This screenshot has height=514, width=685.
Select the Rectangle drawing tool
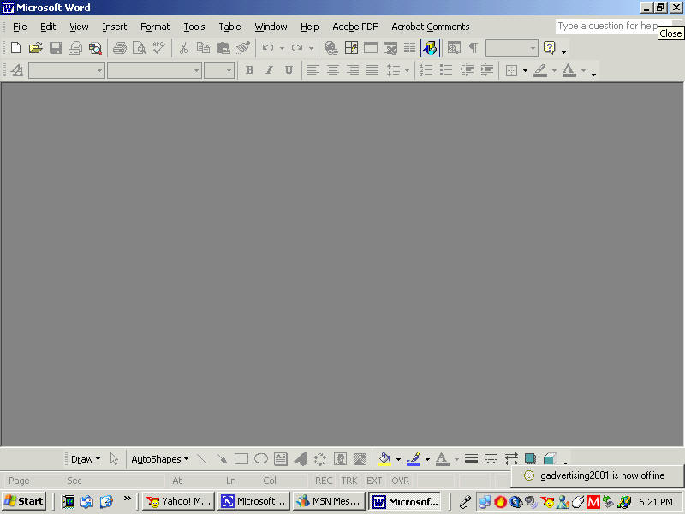tap(241, 459)
